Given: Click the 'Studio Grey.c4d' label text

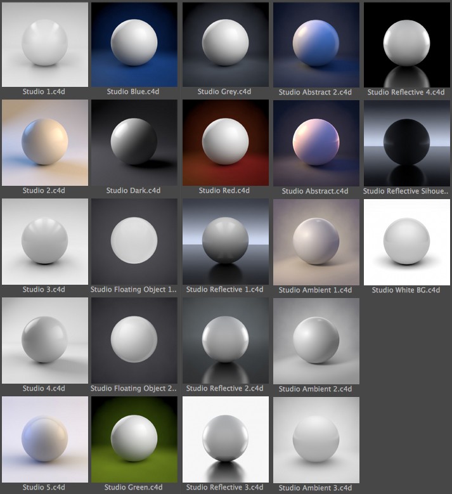Looking at the screenshot, I should 224,92.
